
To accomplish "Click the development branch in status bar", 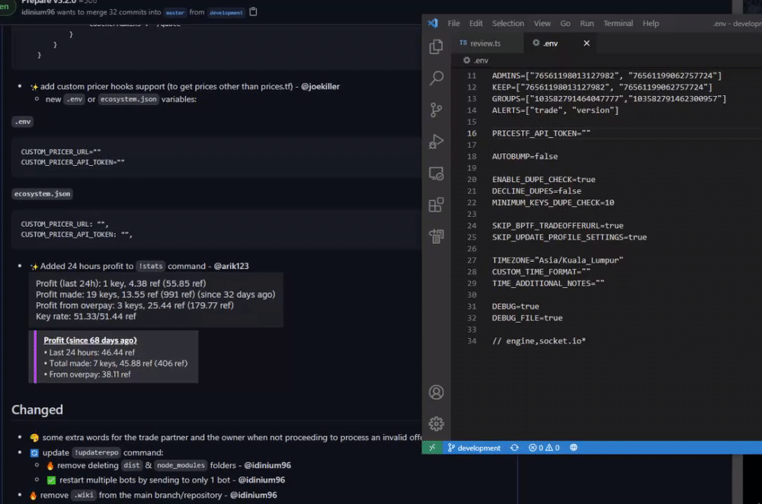I will 474,448.
